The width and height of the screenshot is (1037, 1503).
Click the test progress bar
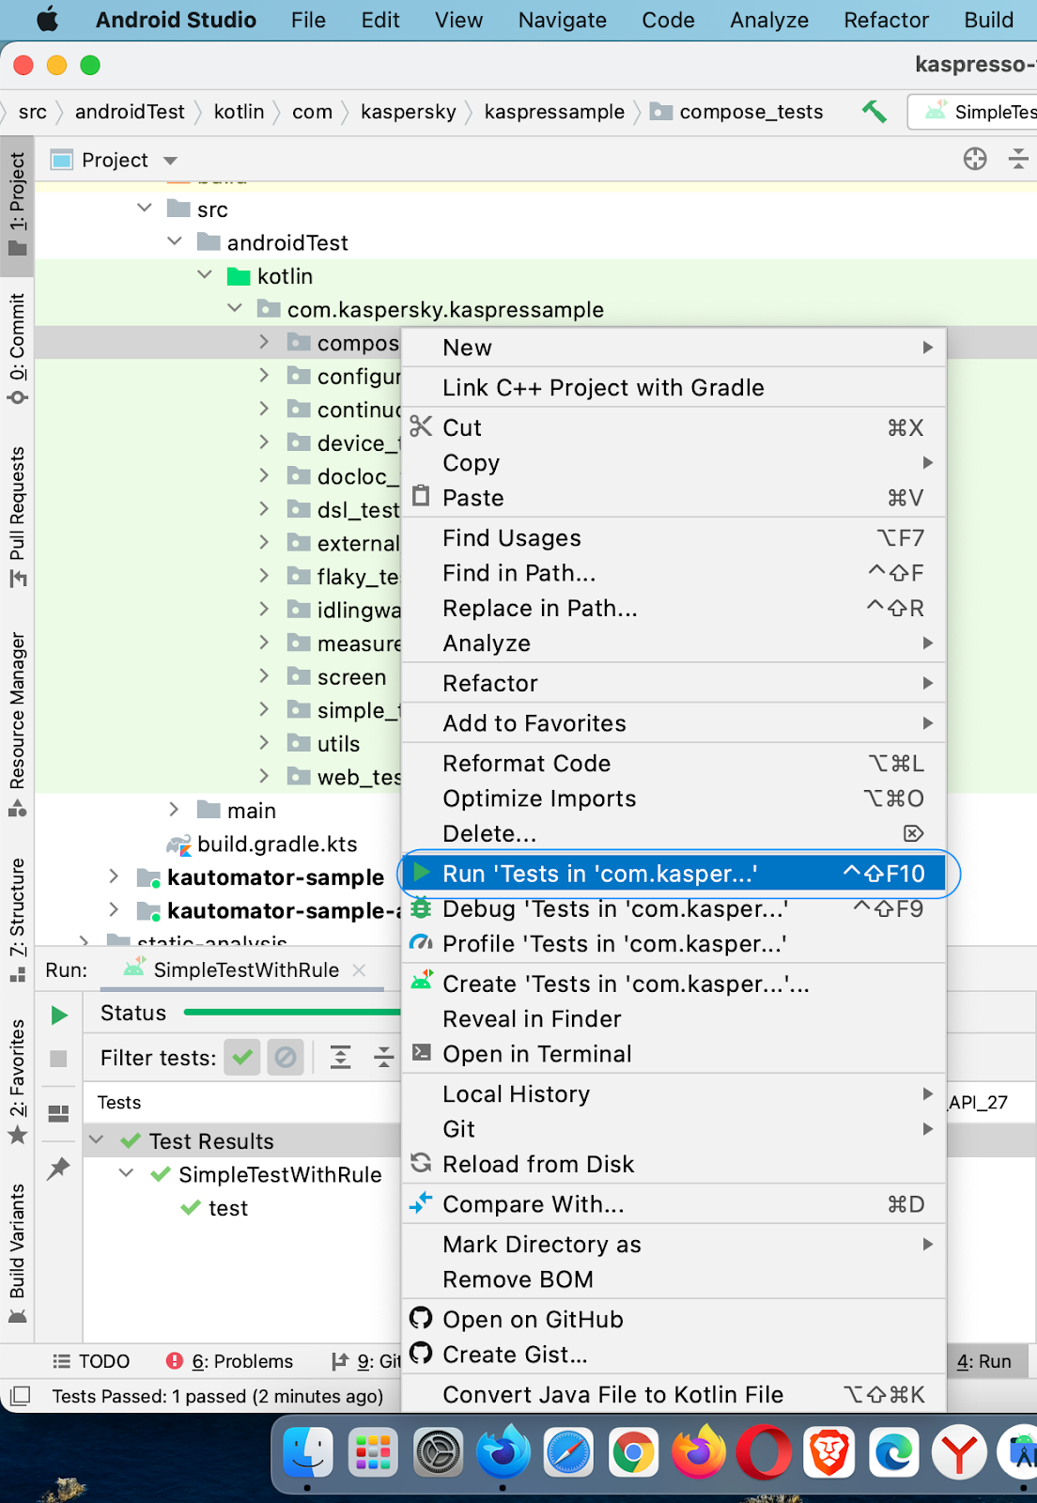293,1012
